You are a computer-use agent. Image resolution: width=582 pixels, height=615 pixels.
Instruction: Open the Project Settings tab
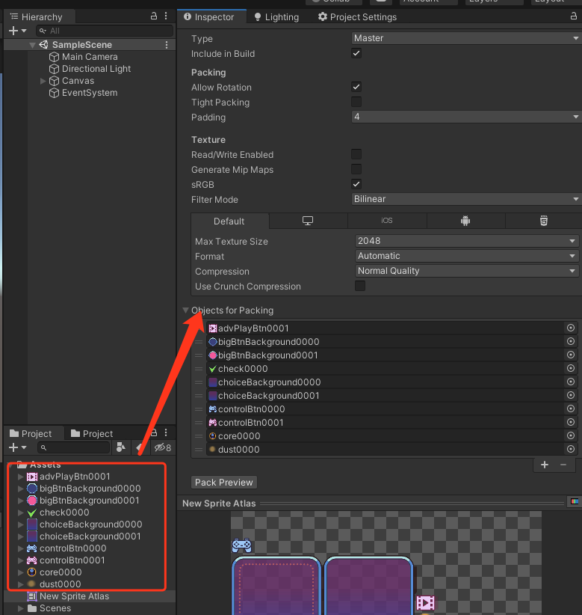tap(357, 17)
